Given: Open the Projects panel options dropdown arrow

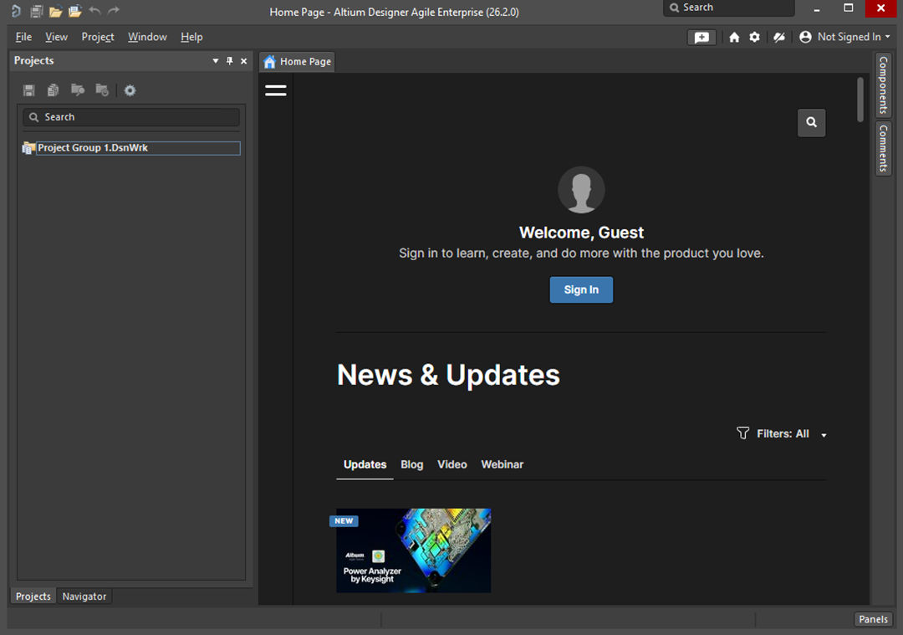Looking at the screenshot, I should pyautogui.click(x=216, y=61).
